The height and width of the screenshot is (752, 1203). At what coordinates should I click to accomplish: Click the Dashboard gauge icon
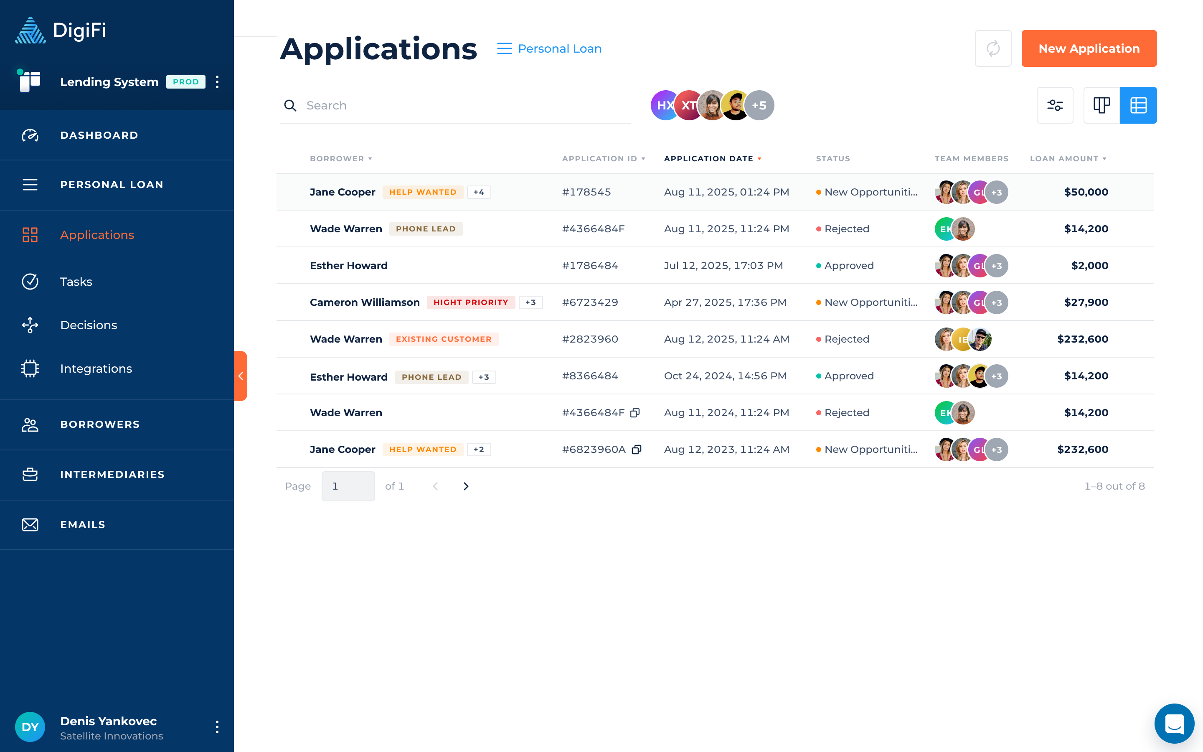[30, 135]
